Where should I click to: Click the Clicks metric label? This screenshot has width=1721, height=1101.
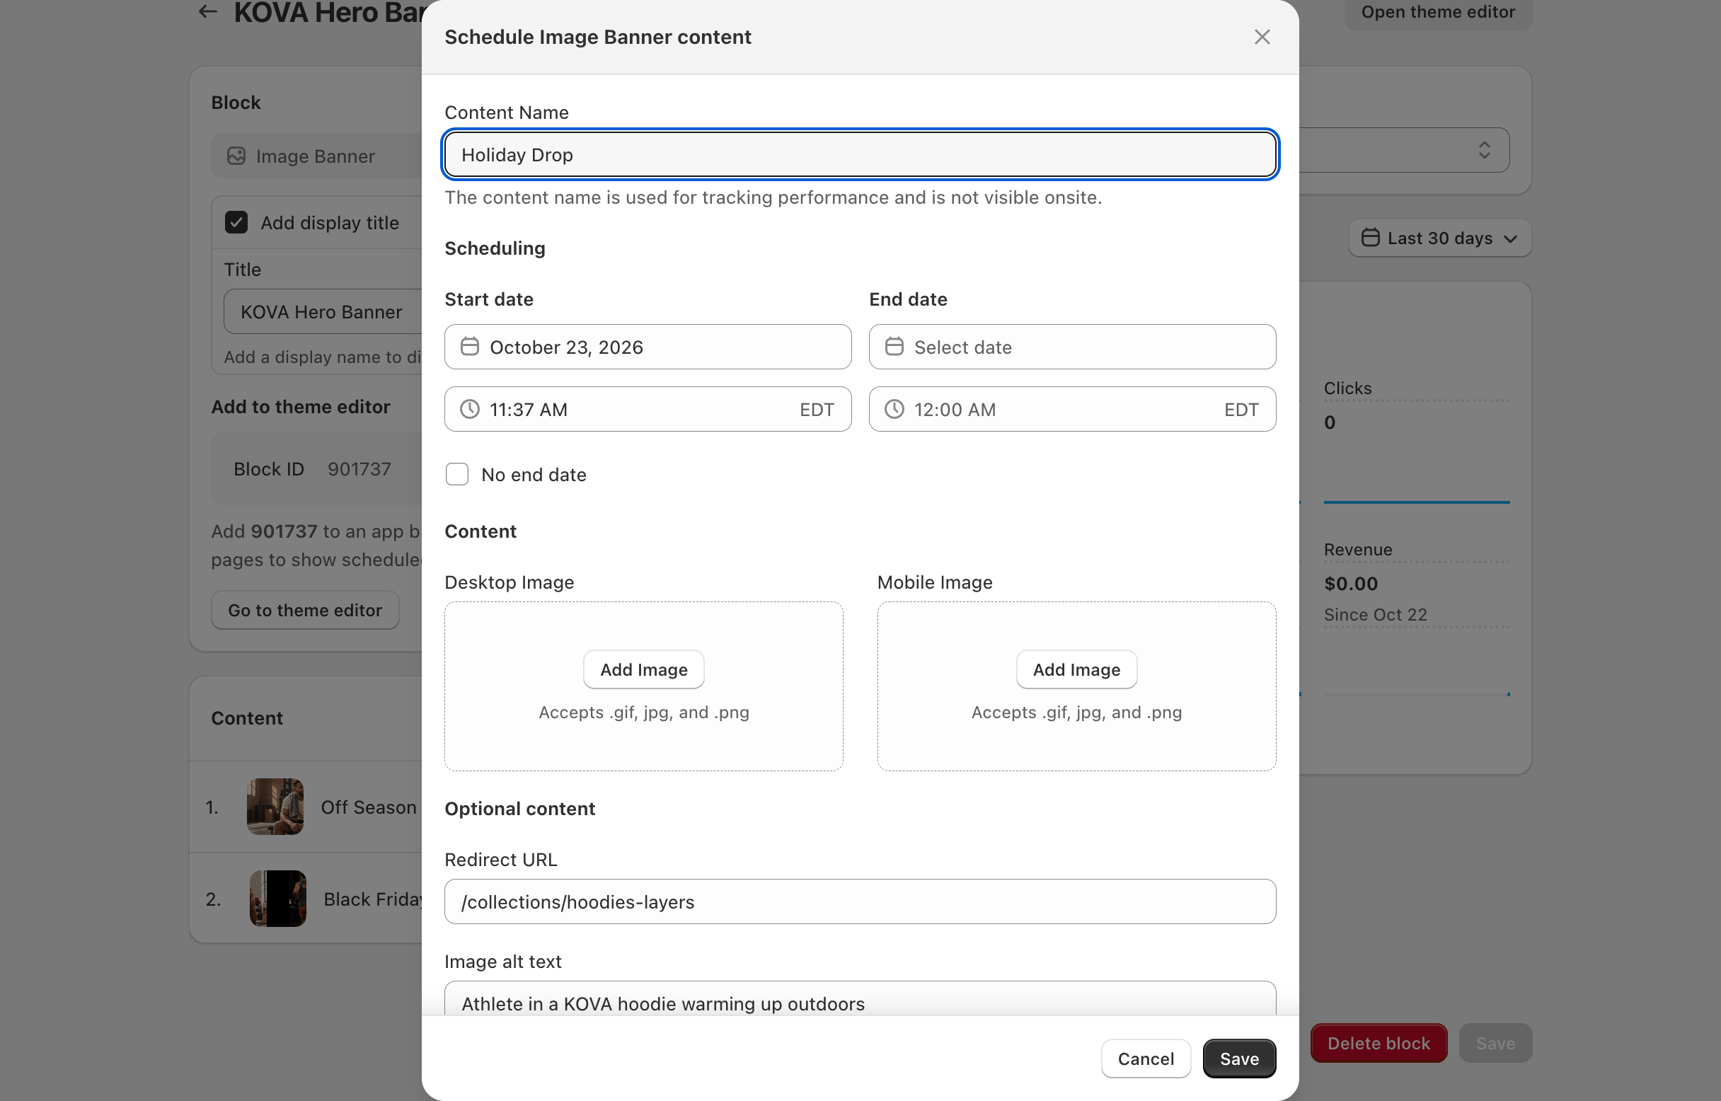[1348, 388]
